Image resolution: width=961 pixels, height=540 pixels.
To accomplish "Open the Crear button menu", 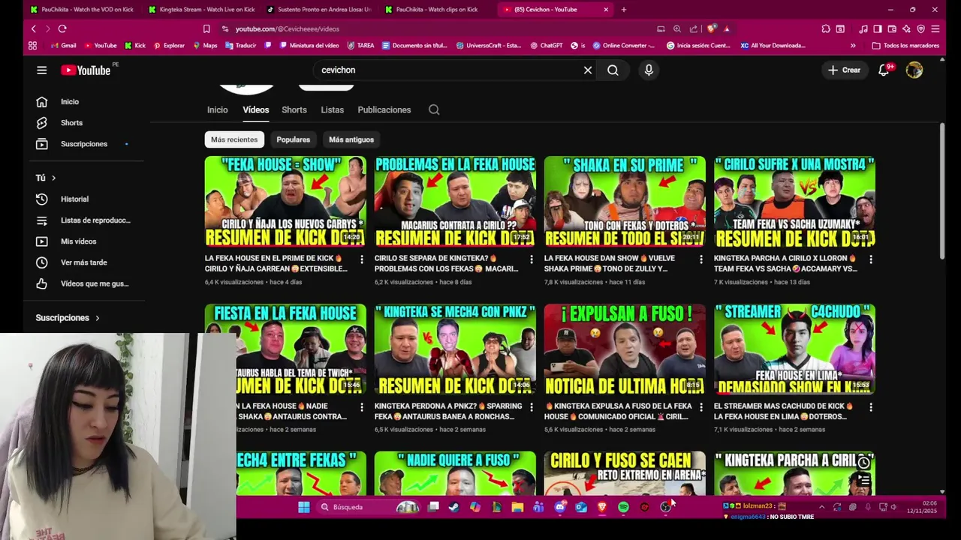I will (845, 70).
